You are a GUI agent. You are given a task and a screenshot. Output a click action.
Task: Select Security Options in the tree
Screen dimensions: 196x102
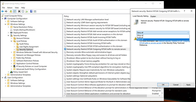point(26,49)
